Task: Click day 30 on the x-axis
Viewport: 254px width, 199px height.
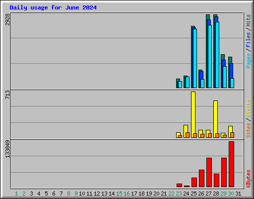Action: click(231, 194)
